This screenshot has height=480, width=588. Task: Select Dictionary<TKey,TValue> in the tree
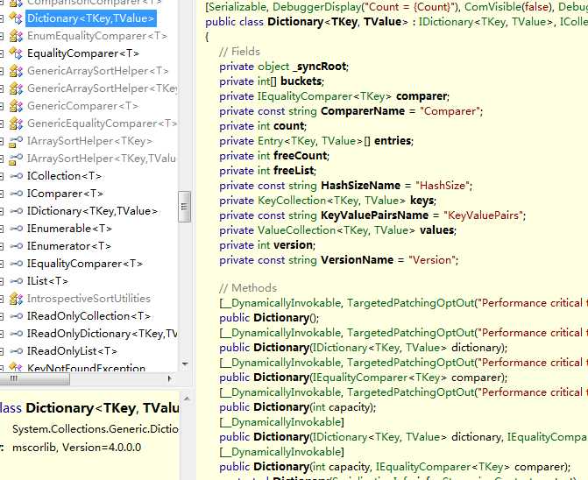pyautogui.click(x=91, y=18)
